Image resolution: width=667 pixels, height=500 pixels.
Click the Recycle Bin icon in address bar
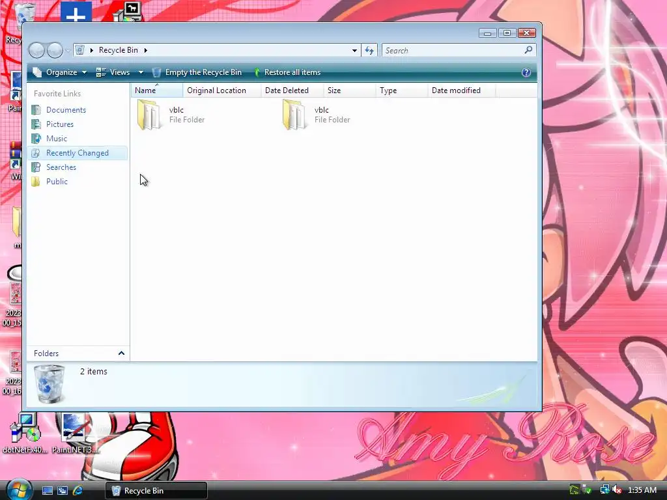[79, 50]
